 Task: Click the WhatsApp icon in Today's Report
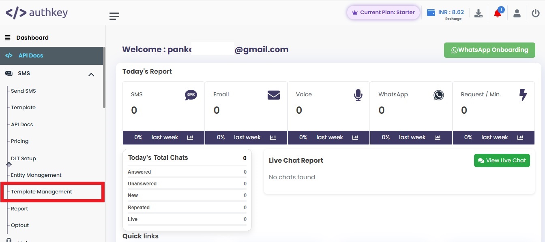[439, 95]
